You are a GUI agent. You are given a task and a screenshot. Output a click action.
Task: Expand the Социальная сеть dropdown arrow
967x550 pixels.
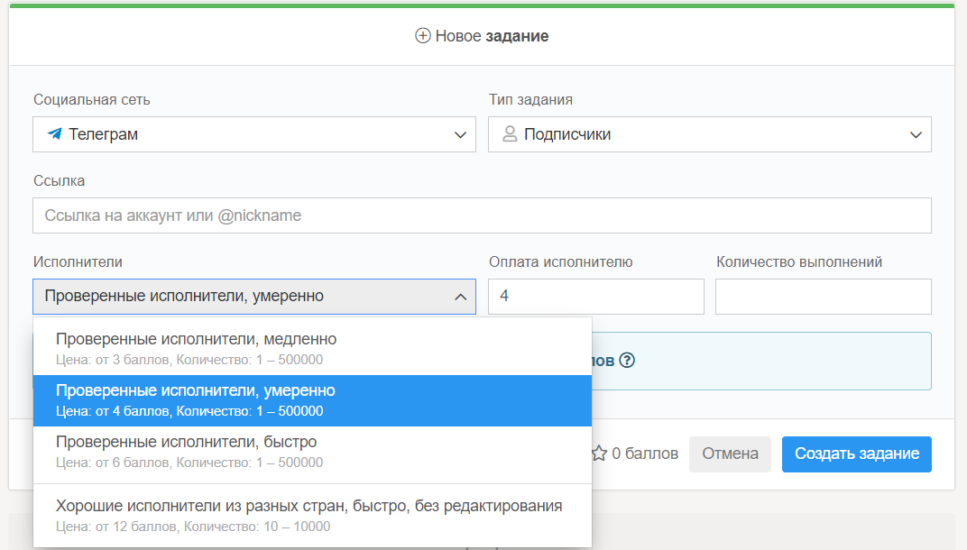point(460,135)
